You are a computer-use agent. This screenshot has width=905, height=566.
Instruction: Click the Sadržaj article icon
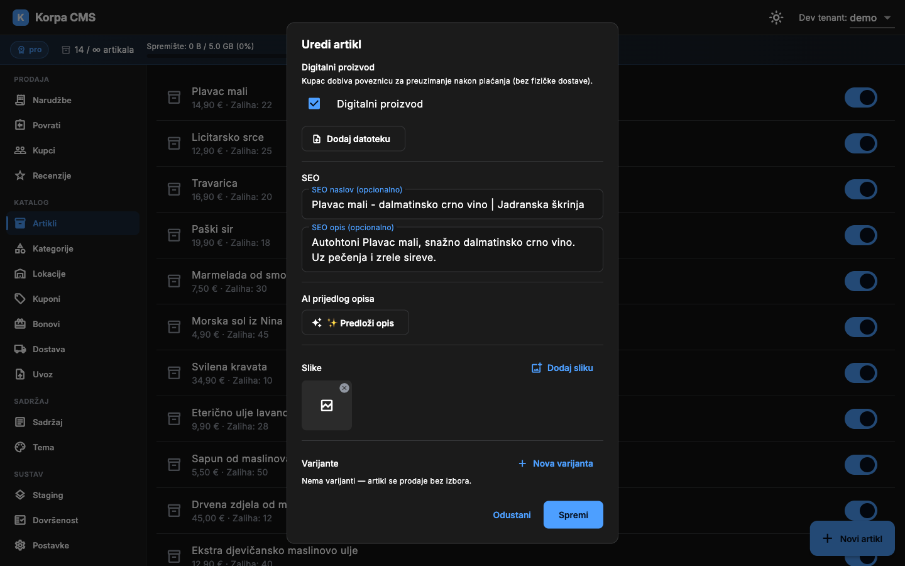(20, 422)
